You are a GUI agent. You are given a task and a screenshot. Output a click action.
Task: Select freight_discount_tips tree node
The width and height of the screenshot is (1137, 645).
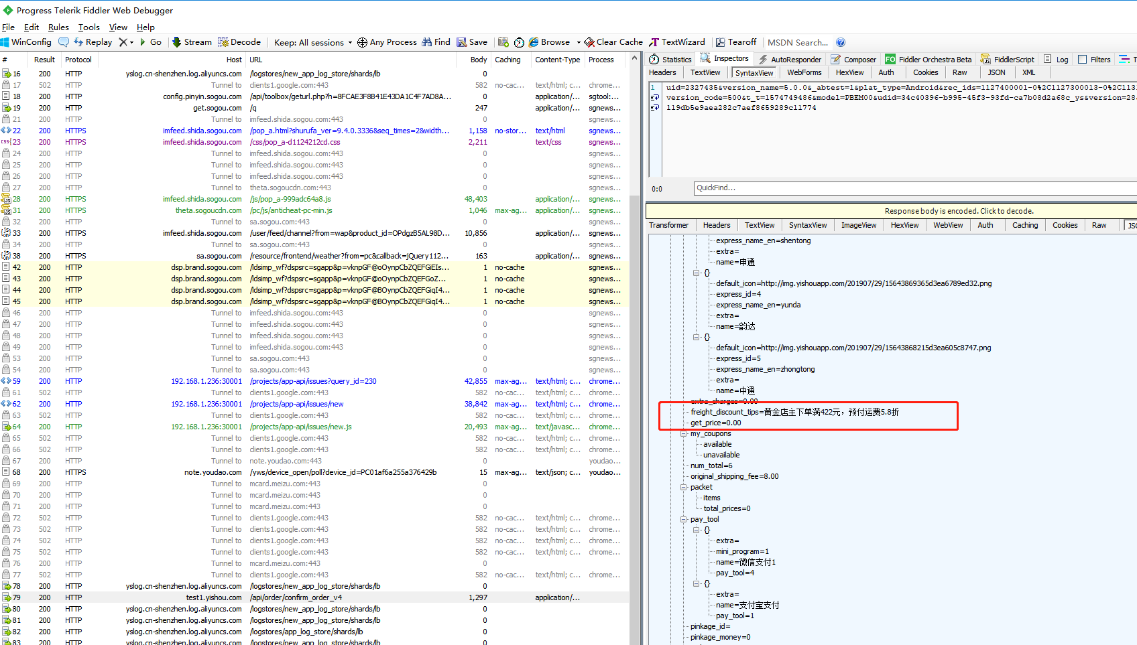(794, 412)
